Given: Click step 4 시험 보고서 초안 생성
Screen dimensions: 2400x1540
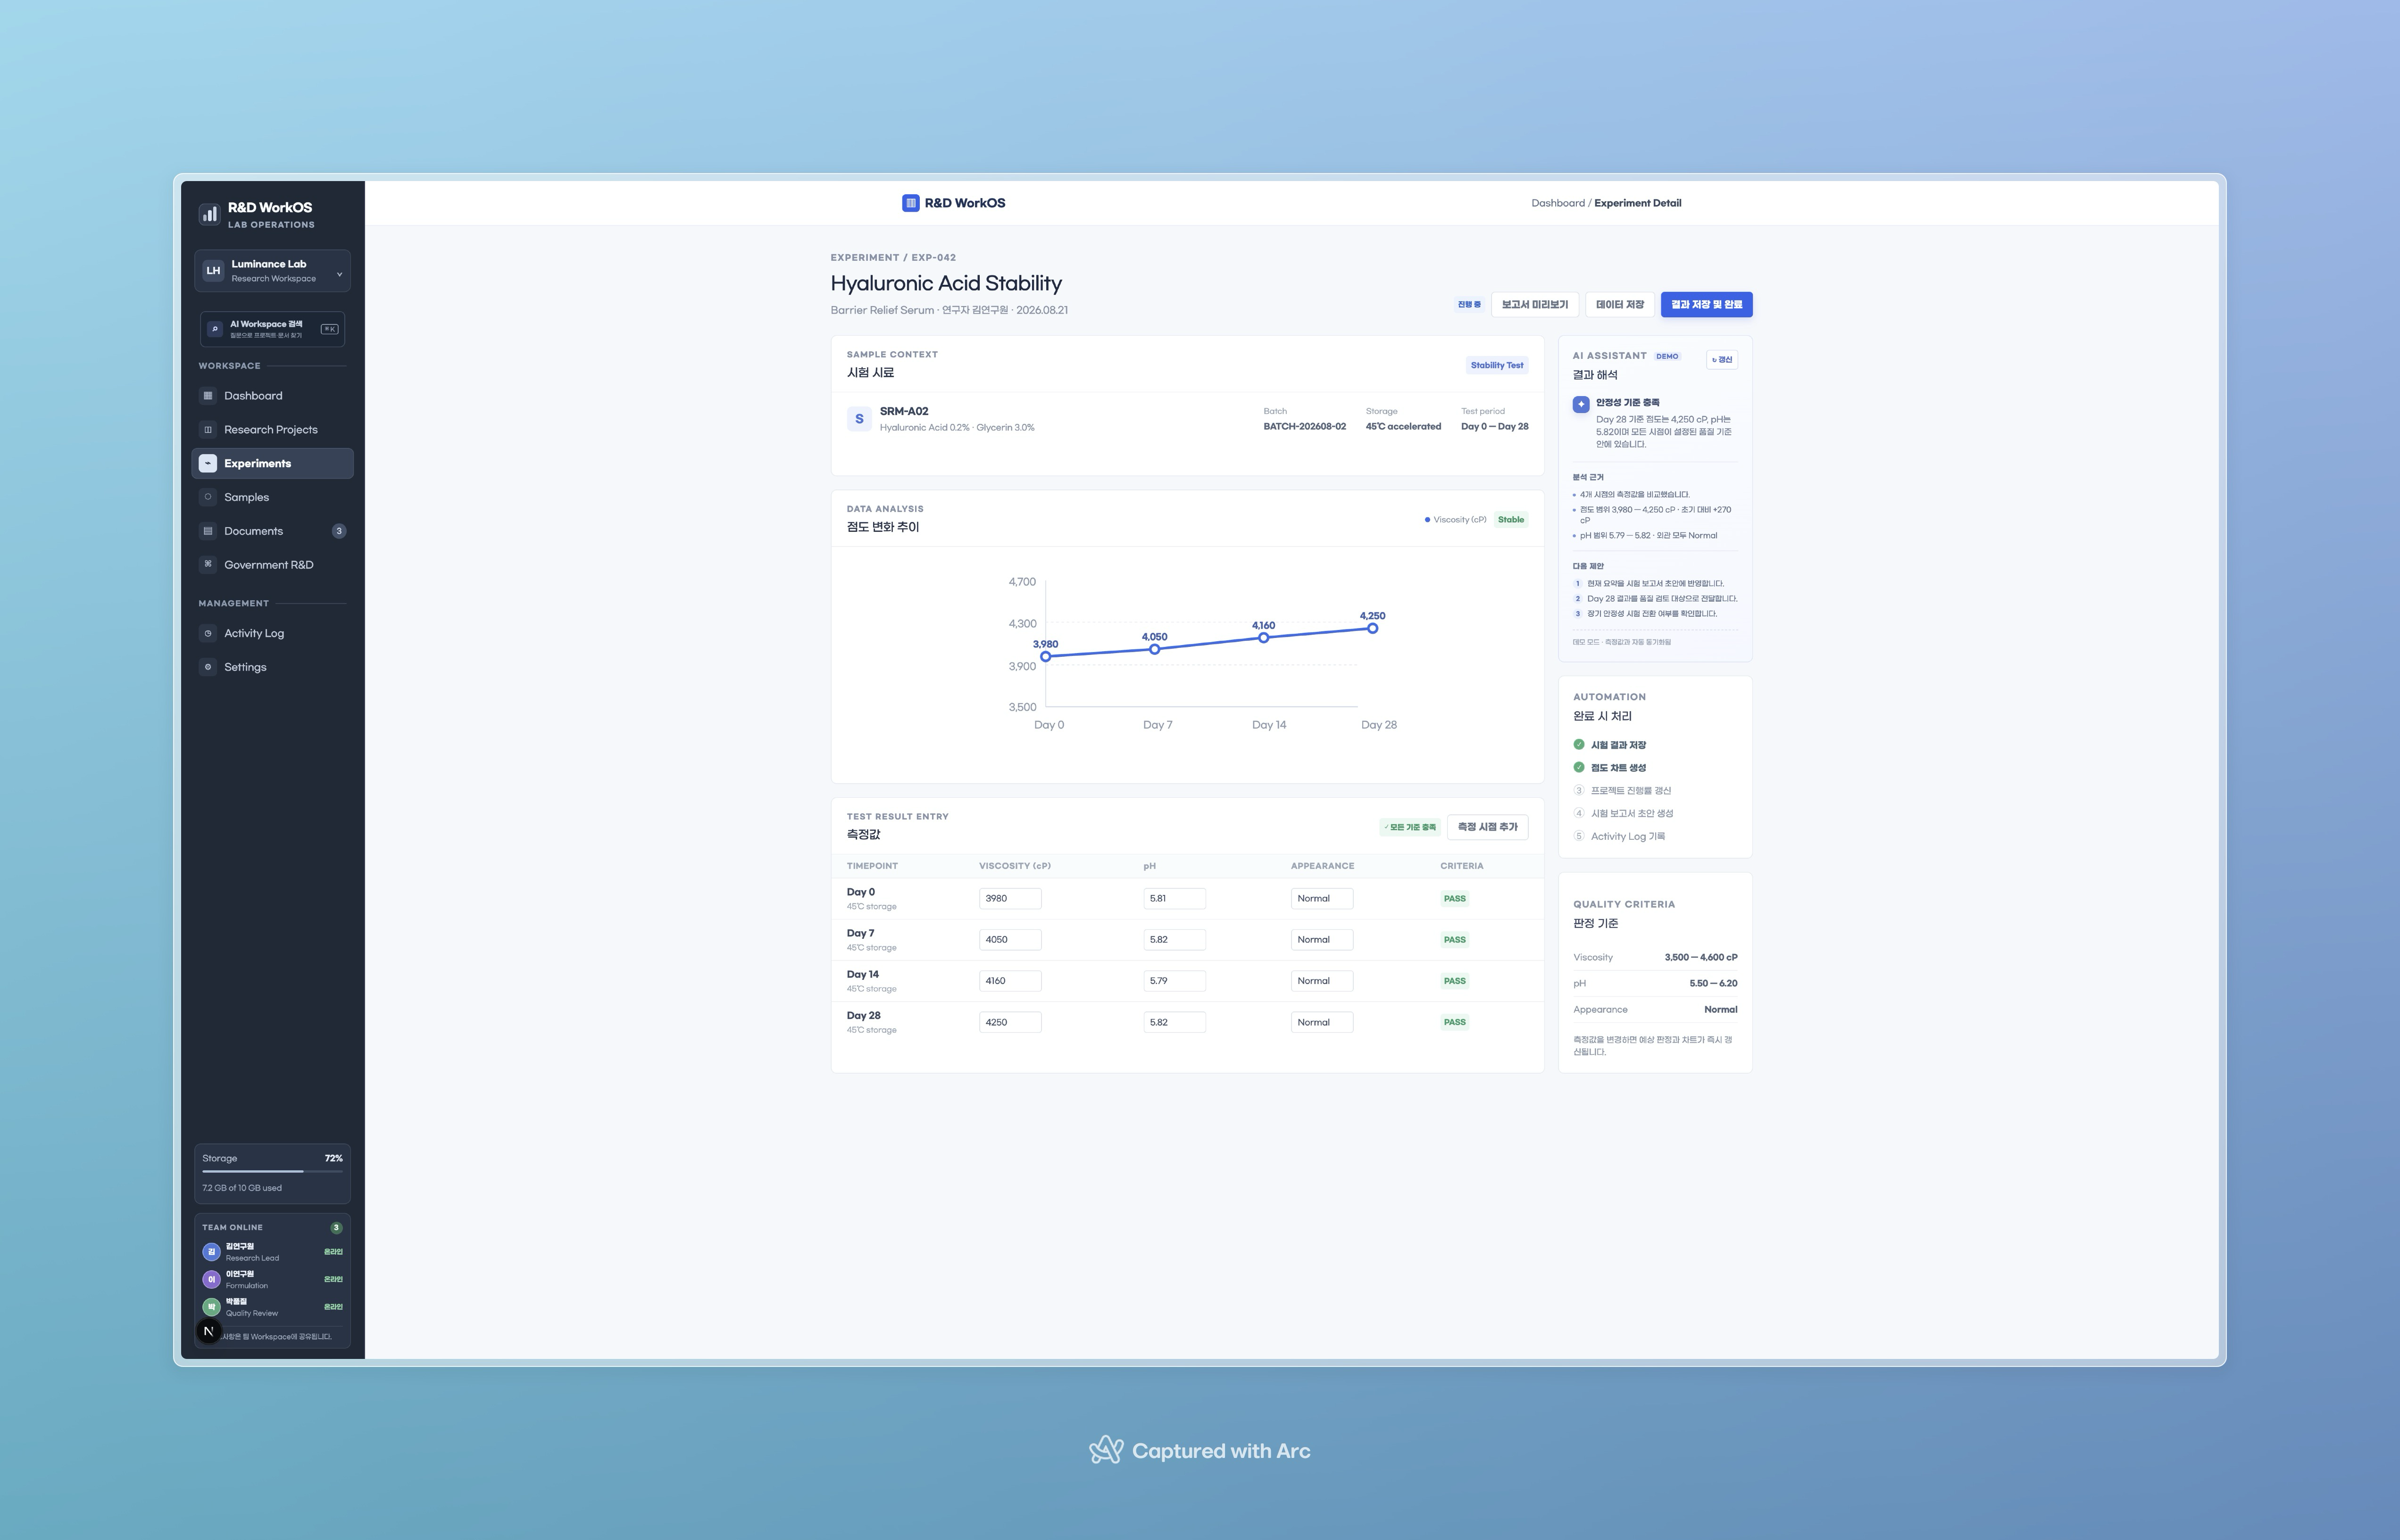Looking at the screenshot, I should pos(1624,814).
